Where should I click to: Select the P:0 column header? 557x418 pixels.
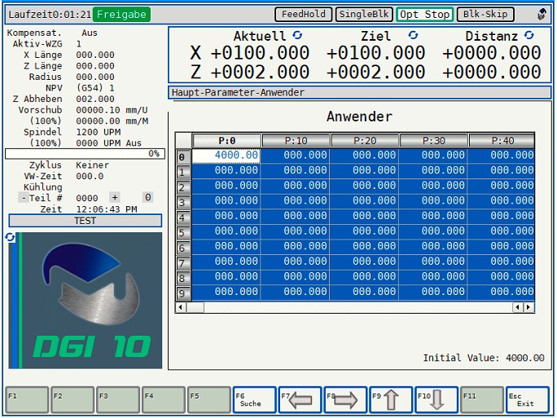click(226, 141)
